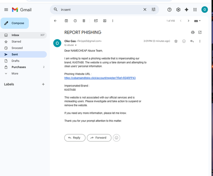Clear the search with the X icon
The height and width of the screenshot is (176, 213).
145,9
